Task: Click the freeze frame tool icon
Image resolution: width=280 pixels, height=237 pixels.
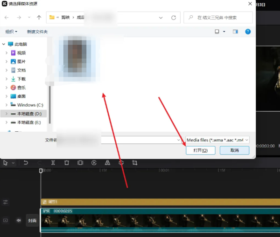Action: [x=80, y=163]
